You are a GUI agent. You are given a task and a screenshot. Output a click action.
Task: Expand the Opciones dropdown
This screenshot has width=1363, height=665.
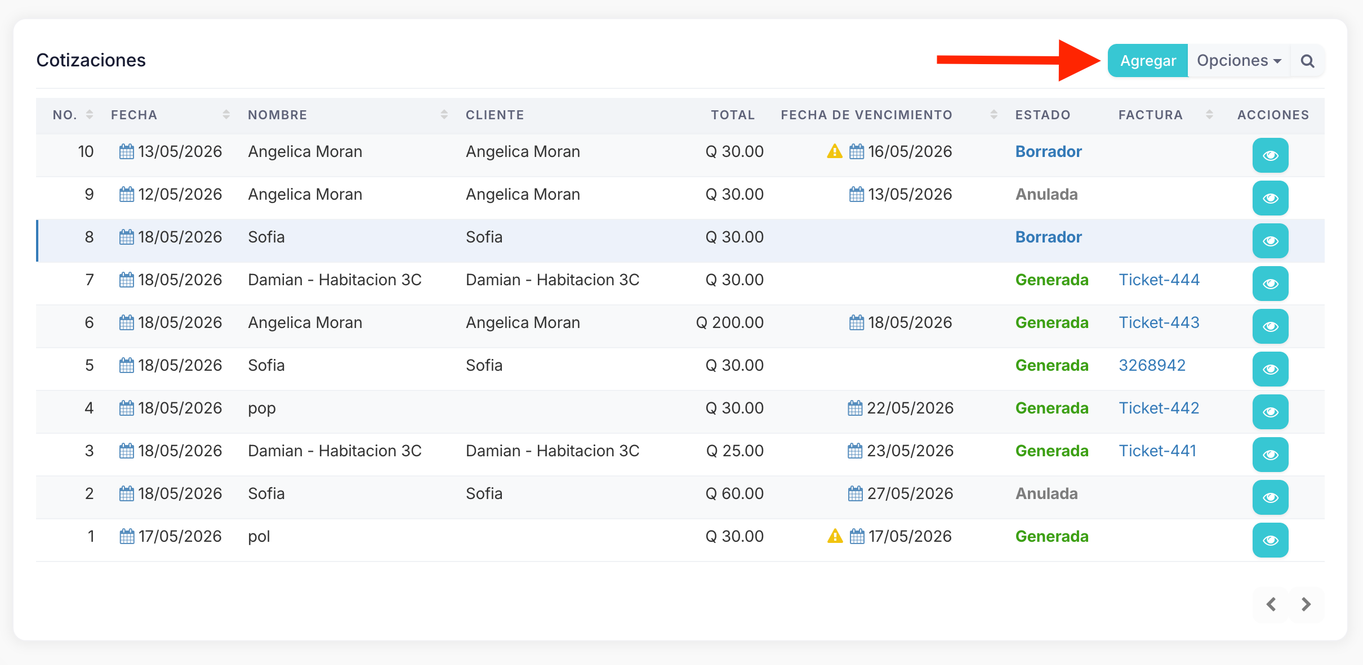coord(1239,61)
